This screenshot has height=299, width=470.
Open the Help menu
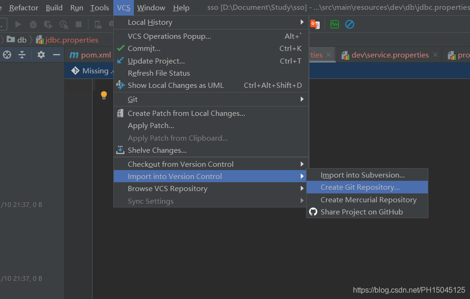click(x=181, y=8)
